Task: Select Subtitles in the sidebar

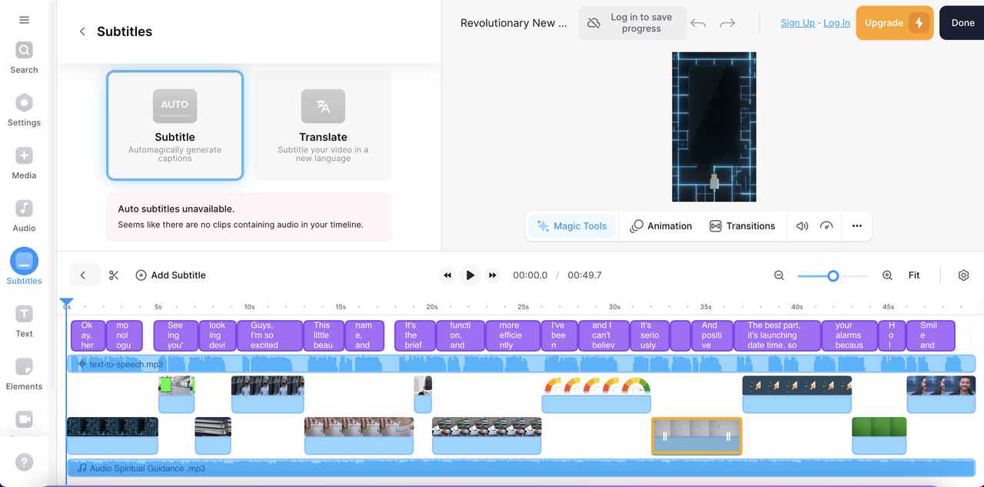Action: [x=24, y=268]
